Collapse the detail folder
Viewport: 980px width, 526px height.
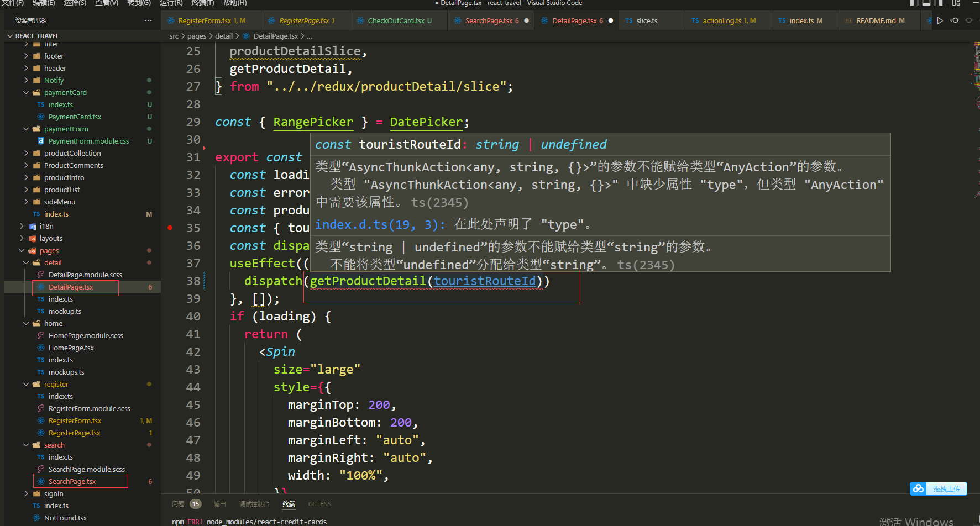[26, 262]
